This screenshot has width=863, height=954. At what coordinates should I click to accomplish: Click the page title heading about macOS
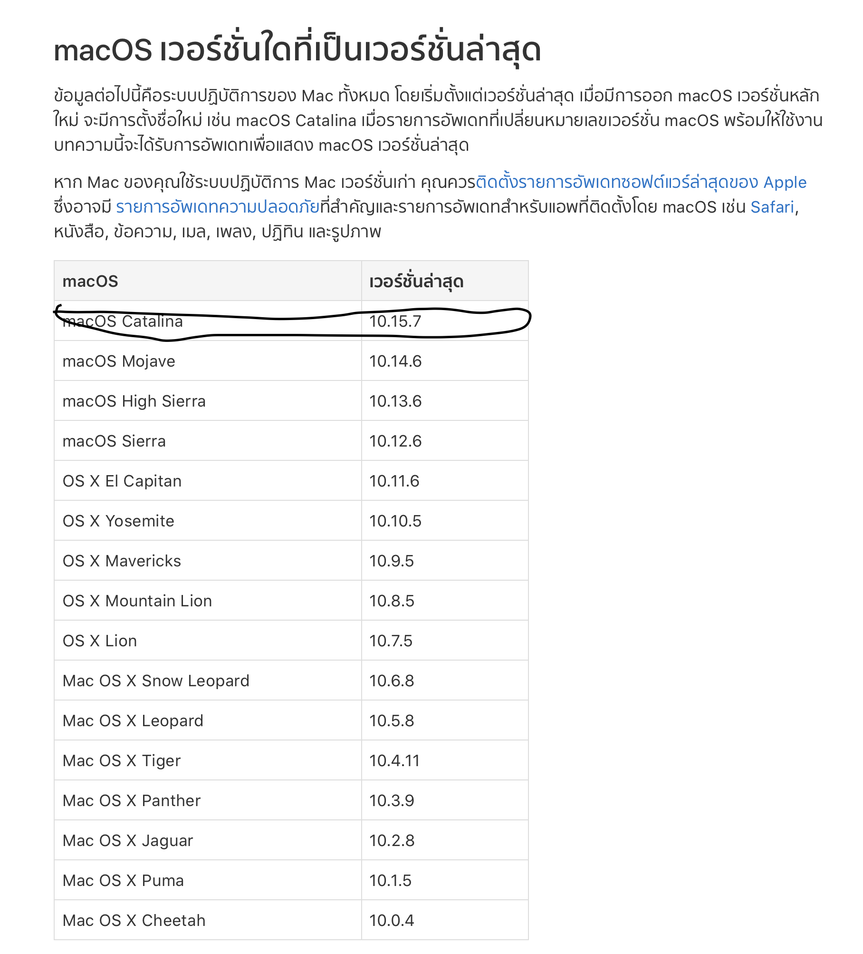point(297,49)
